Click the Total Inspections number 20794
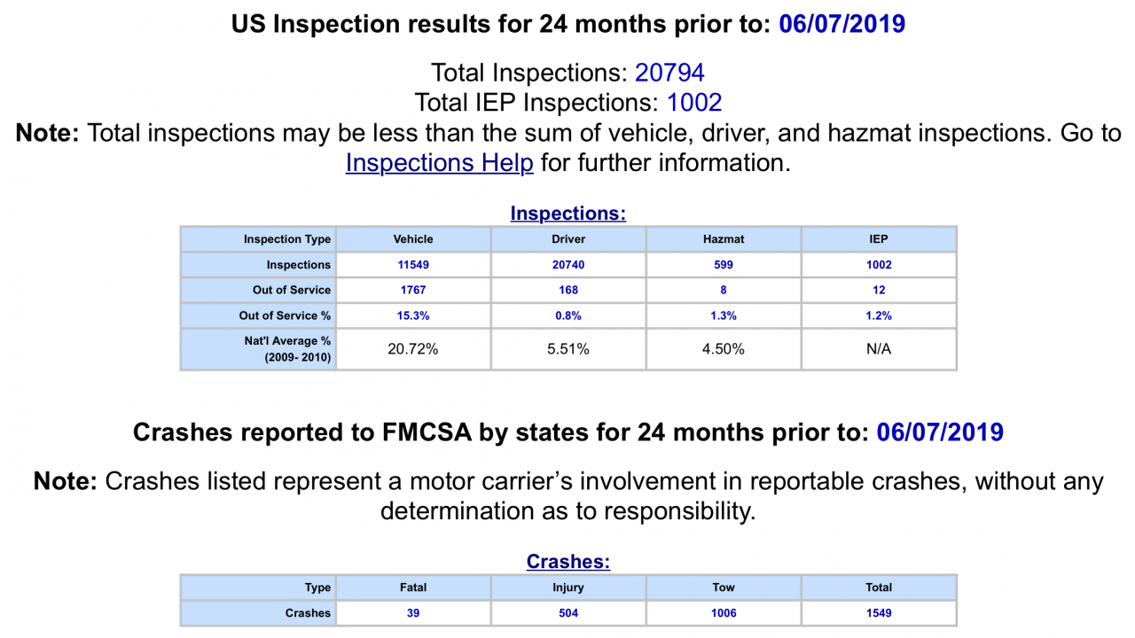Image resolution: width=1135 pixels, height=638 pixels. (x=669, y=73)
